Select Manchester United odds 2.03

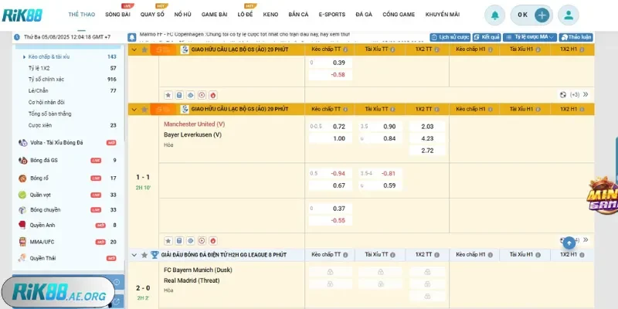(427, 127)
